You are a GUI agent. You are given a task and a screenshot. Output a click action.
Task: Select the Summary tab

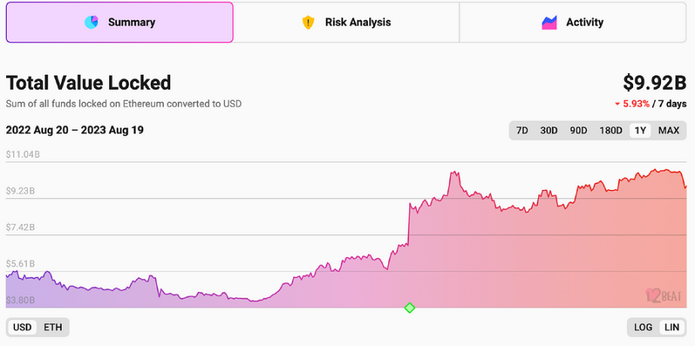point(120,23)
